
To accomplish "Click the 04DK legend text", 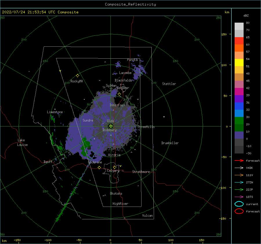I will pos(249,168).
